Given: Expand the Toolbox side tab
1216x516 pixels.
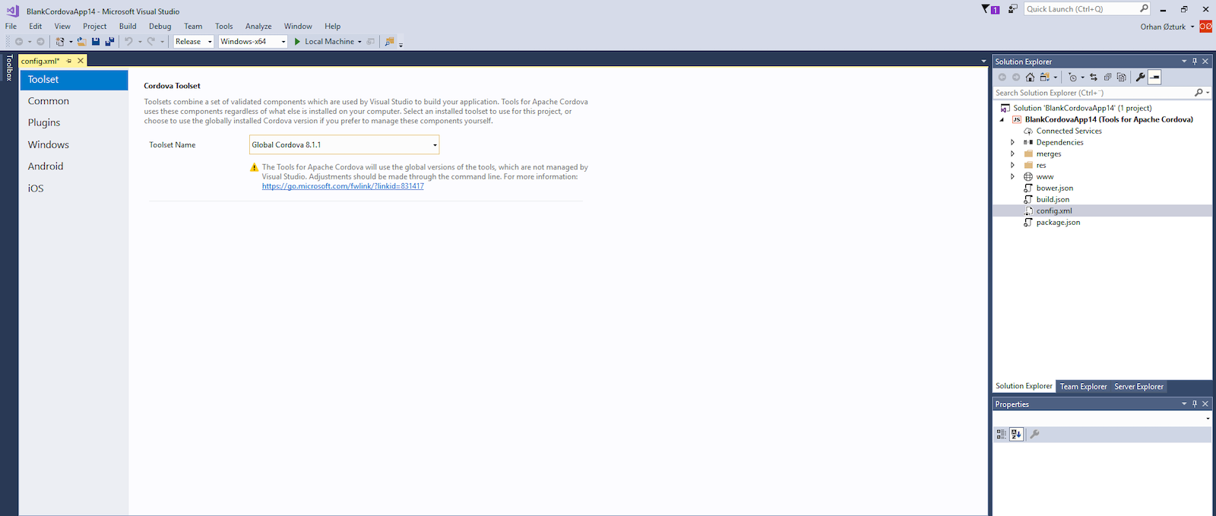Looking at the screenshot, I should [x=9, y=68].
